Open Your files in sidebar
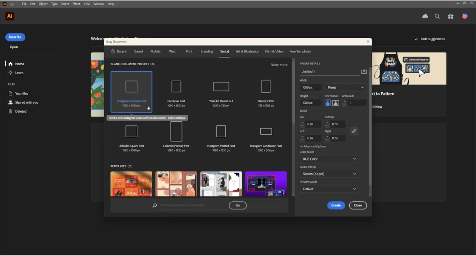This screenshot has width=476, height=256. [x=18, y=93]
